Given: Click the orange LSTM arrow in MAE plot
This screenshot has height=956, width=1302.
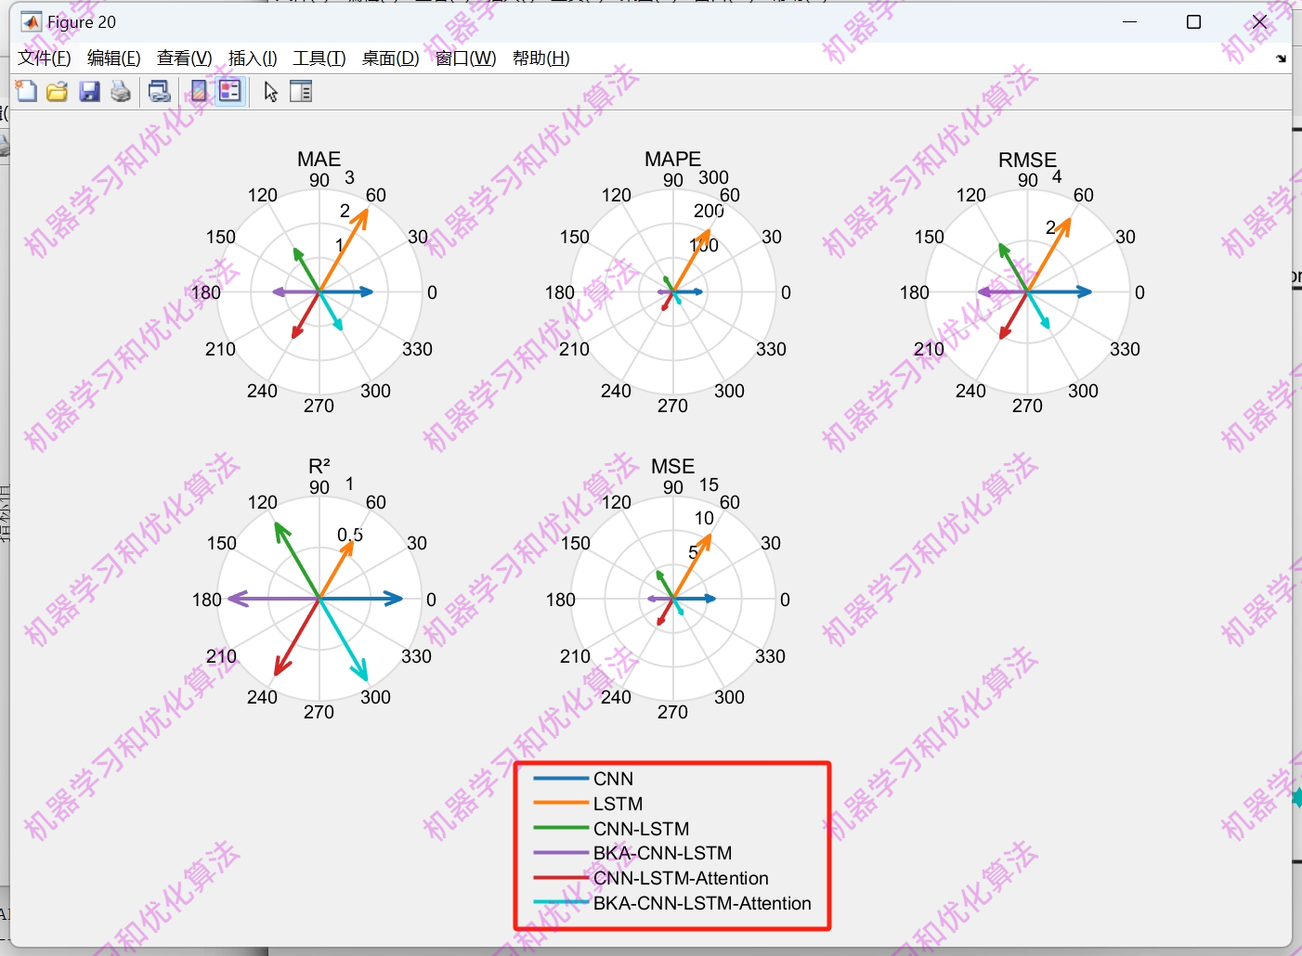Looking at the screenshot, I should click(x=344, y=251).
